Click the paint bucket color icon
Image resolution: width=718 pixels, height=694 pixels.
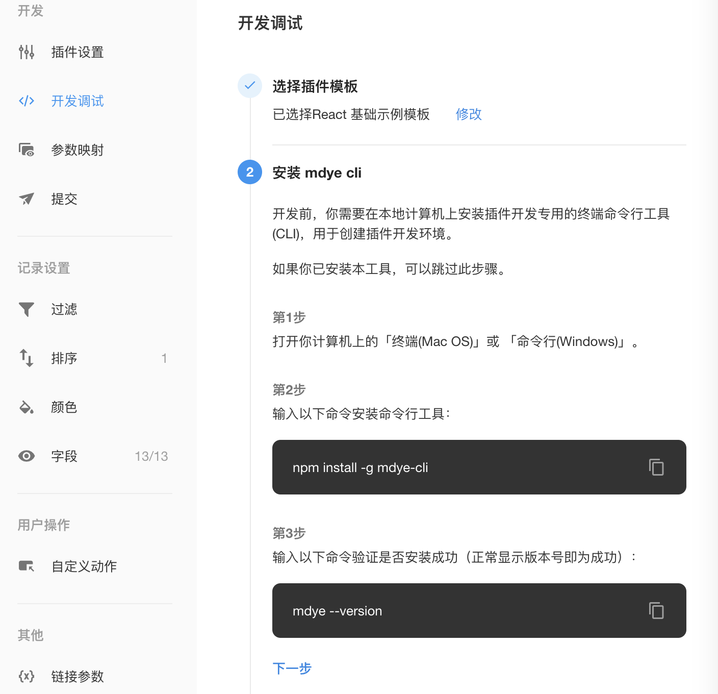27,407
